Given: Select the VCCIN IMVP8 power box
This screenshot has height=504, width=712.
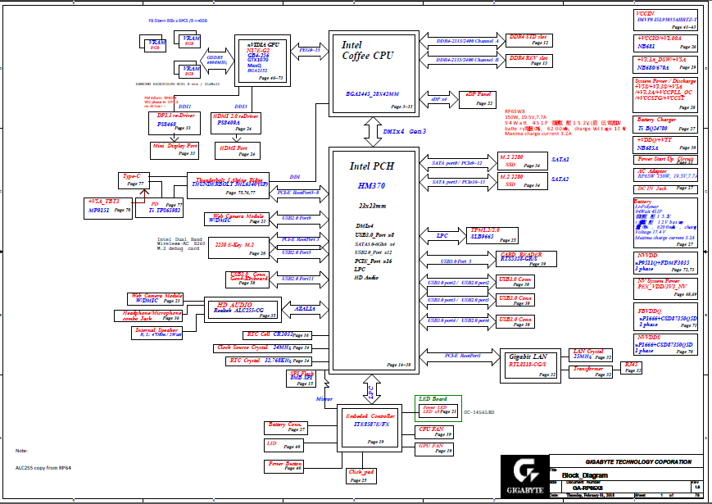Looking at the screenshot, I should pos(665,20).
